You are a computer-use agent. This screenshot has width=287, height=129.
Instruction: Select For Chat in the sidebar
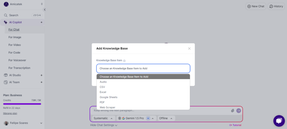click(x=14, y=29)
